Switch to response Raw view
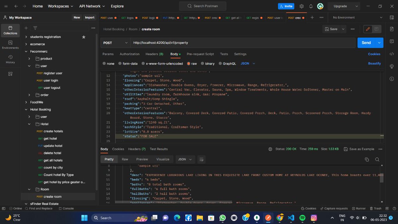Screen dimensions: 398x224 pyautogui.click(x=125, y=160)
